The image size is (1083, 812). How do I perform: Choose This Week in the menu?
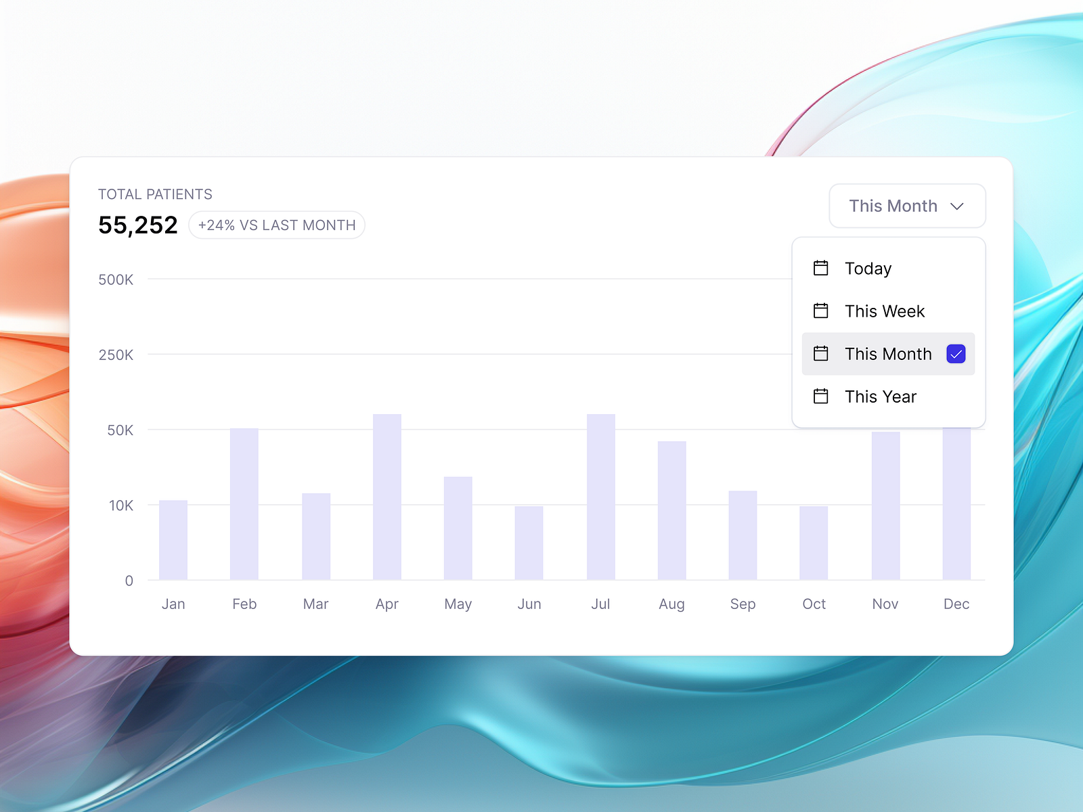click(x=888, y=311)
